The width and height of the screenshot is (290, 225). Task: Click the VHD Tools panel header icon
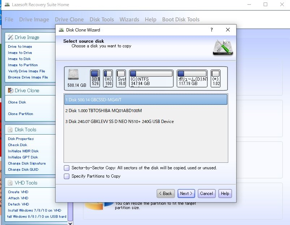click(10, 183)
